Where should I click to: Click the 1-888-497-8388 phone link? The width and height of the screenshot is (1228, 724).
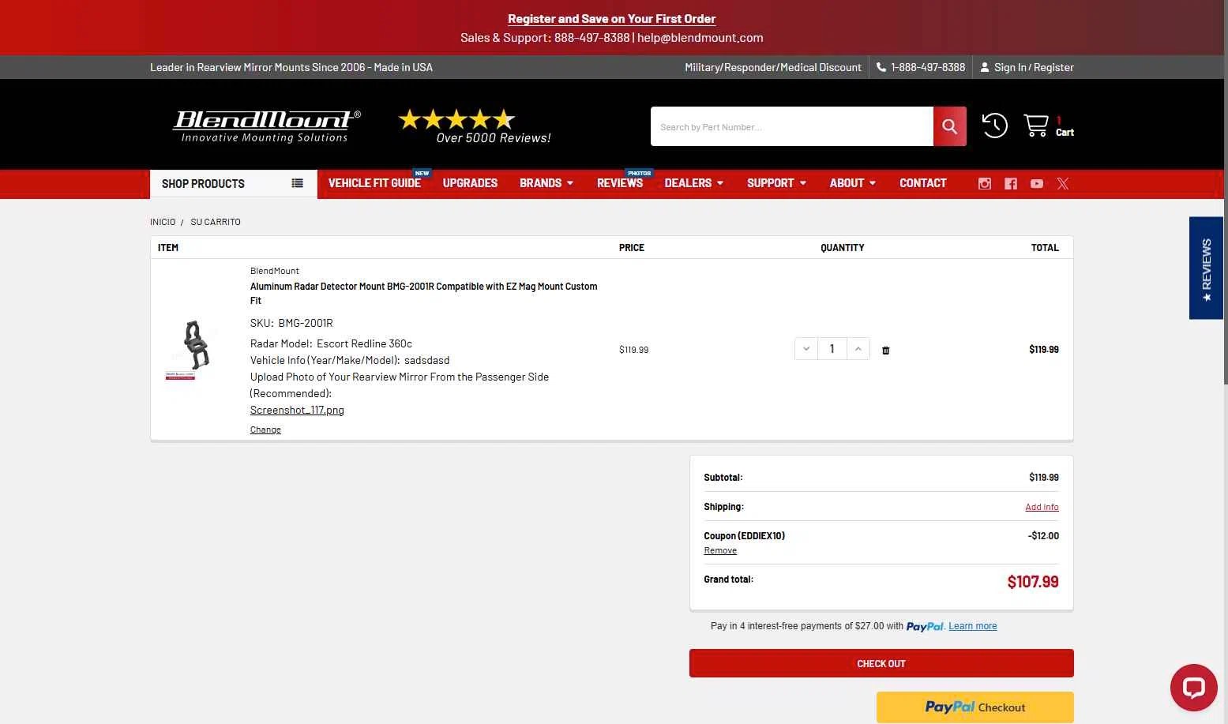coord(921,67)
